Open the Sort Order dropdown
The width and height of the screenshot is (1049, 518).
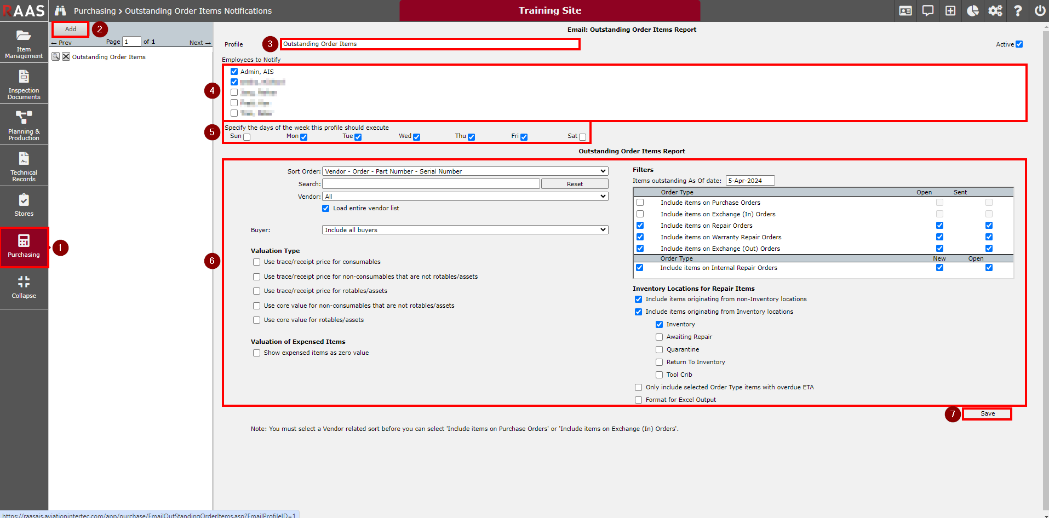coord(465,171)
